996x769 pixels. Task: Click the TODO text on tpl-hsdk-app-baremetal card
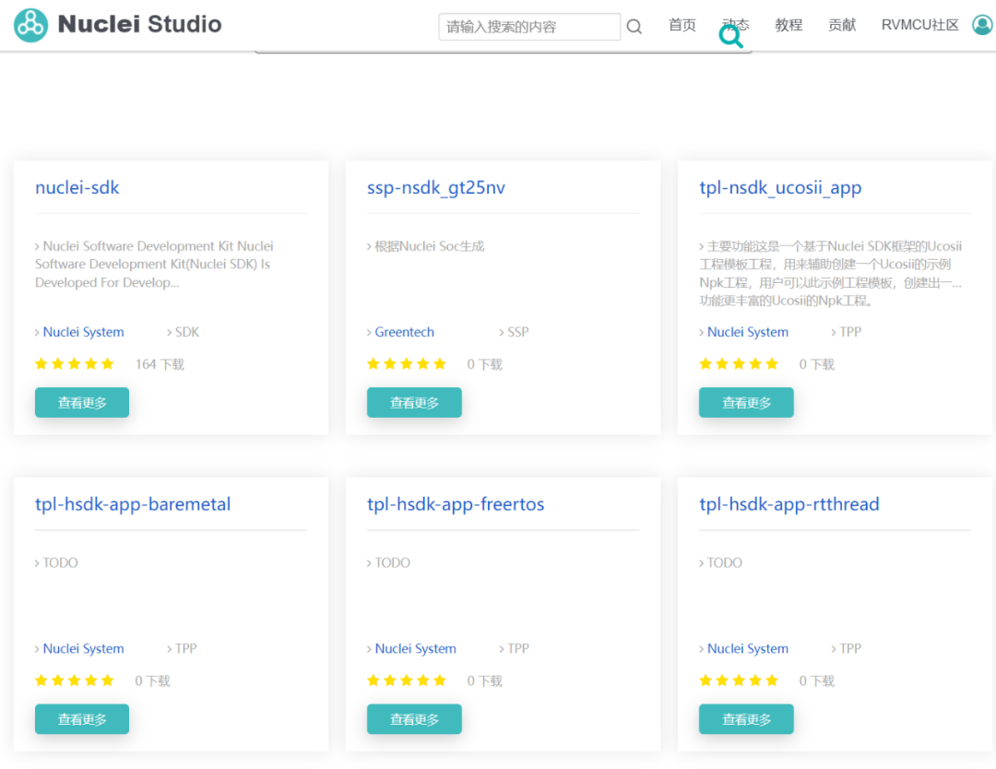click(x=60, y=562)
